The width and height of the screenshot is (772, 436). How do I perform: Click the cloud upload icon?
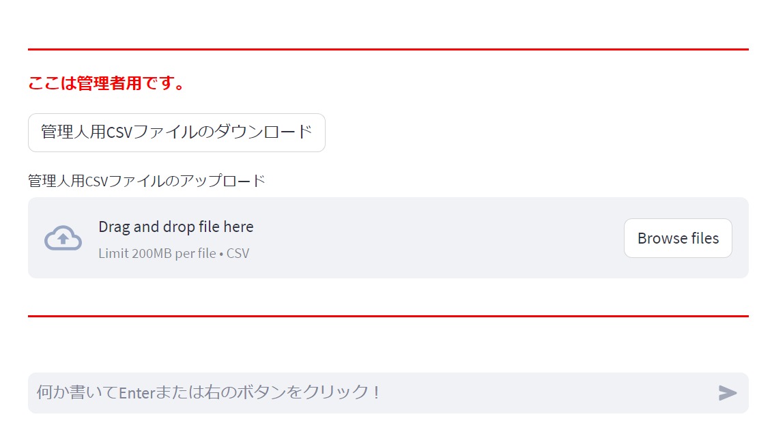tap(63, 238)
